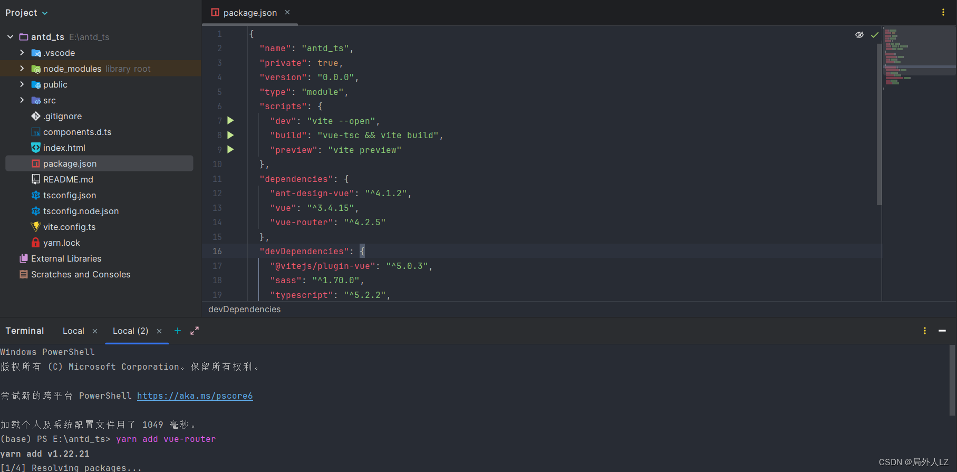Click the components.d.ts TypeScript icon
The height and width of the screenshot is (472, 957).
(x=36, y=132)
